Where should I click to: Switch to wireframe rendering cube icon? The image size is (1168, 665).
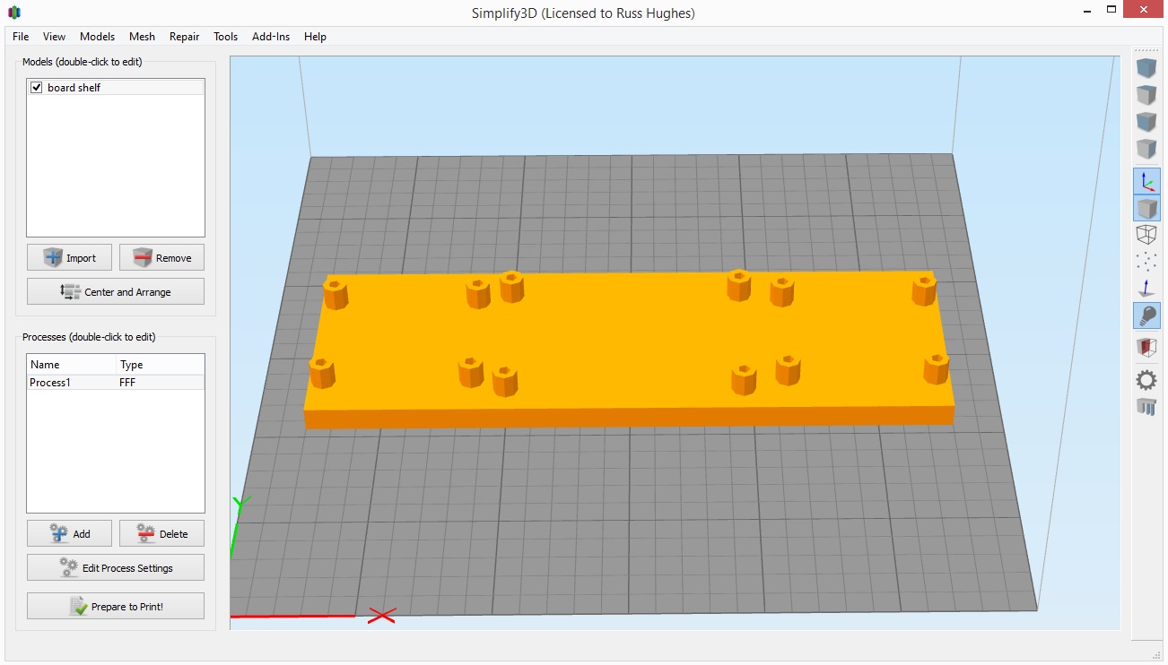[1146, 235]
